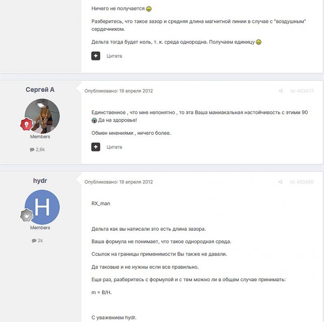The height and width of the screenshot is (322, 324).
Task: Click the speech bubble icon next to 2k
Action: (34, 241)
